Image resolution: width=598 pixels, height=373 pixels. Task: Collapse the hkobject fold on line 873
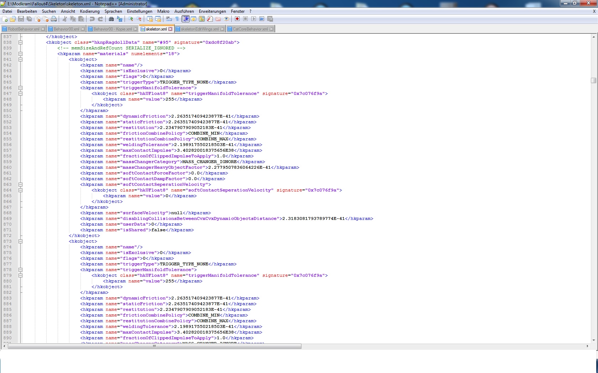pyautogui.click(x=20, y=241)
